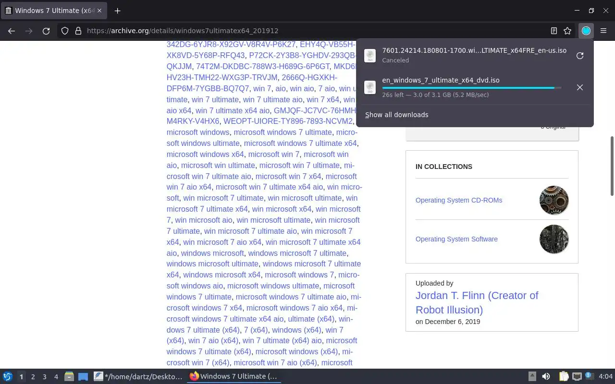Switch to workspace 4

[x=56, y=377]
